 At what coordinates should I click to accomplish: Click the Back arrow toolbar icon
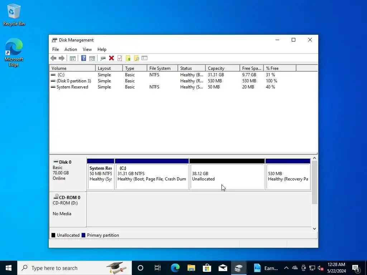[53, 58]
